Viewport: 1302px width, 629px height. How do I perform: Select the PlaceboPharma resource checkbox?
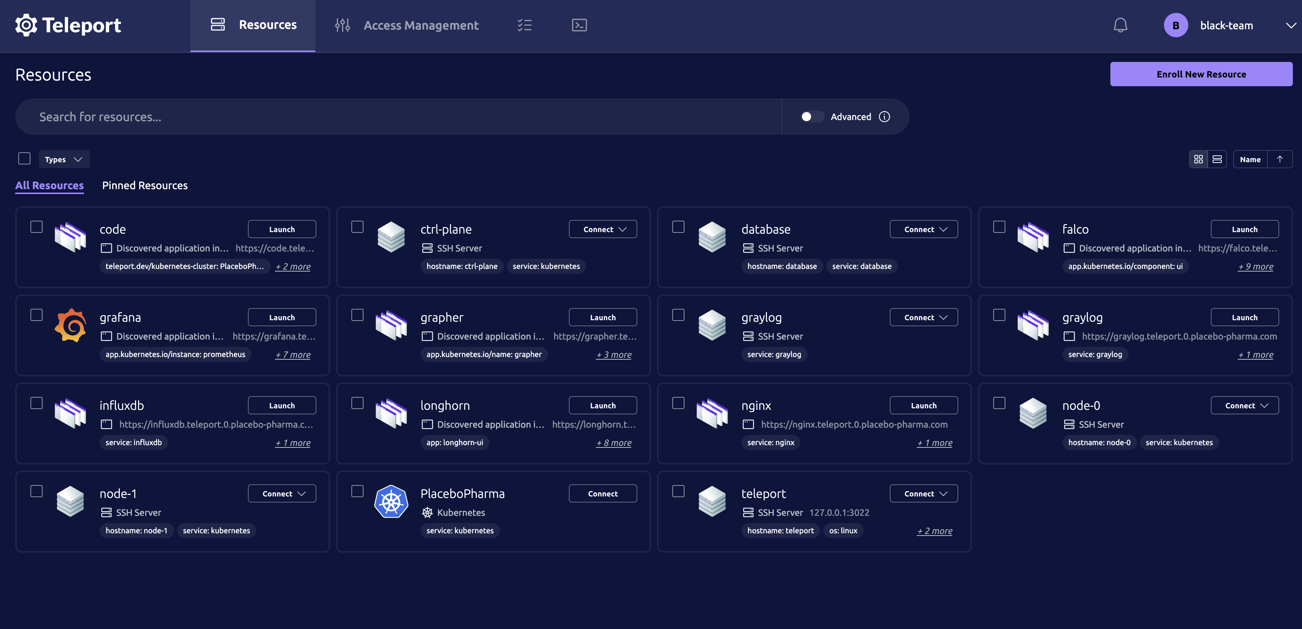pos(357,491)
